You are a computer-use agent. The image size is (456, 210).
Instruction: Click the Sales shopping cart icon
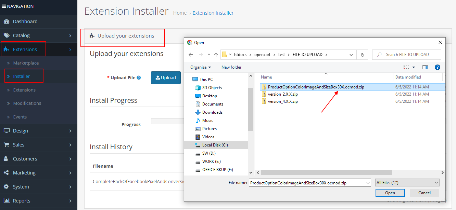coord(6,145)
